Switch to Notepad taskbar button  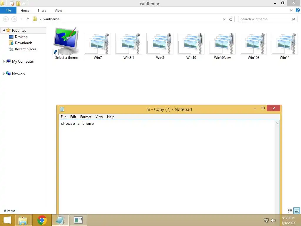(60, 220)
